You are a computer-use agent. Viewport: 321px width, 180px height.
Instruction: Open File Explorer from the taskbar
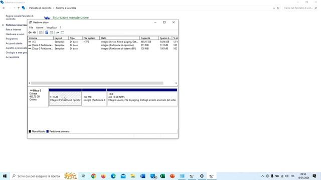coord(133,176)
